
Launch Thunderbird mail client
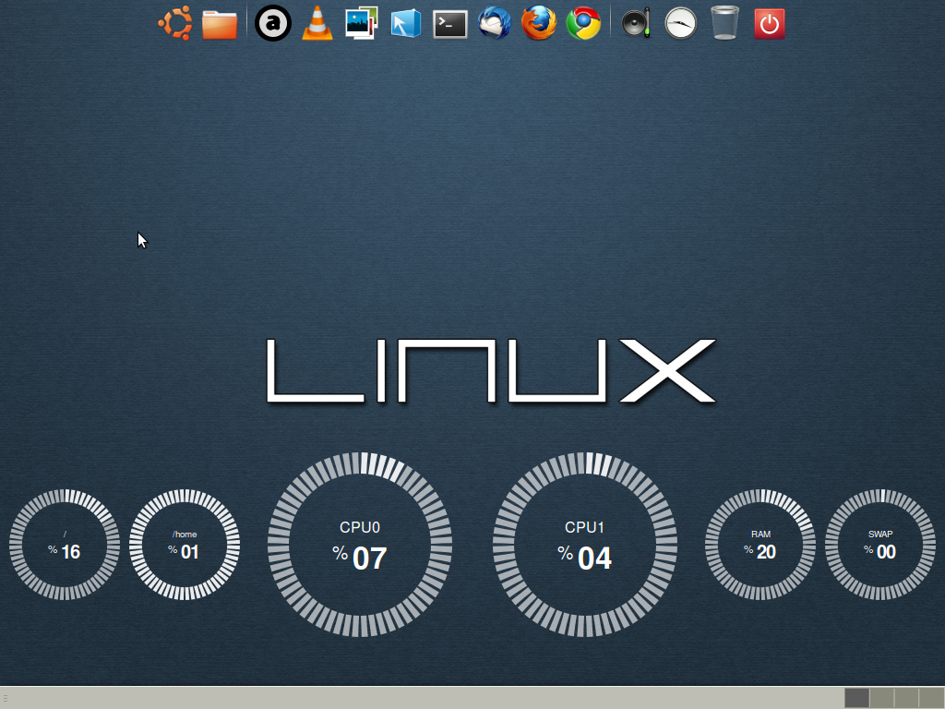495,23
